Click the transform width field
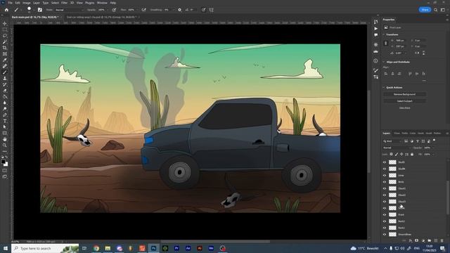The width and height of the screenshot is (450, 253). [401, 41]
